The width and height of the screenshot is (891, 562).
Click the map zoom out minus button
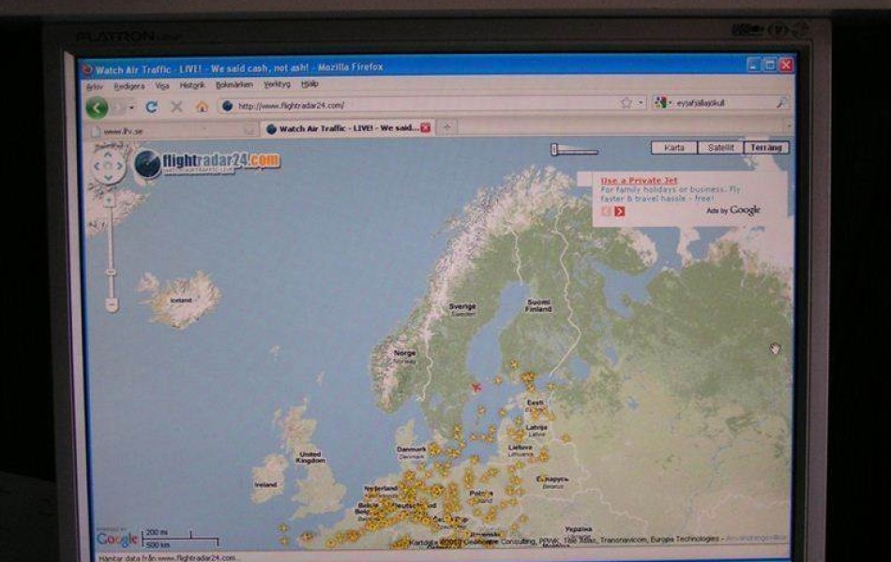(x=111, y=303)
